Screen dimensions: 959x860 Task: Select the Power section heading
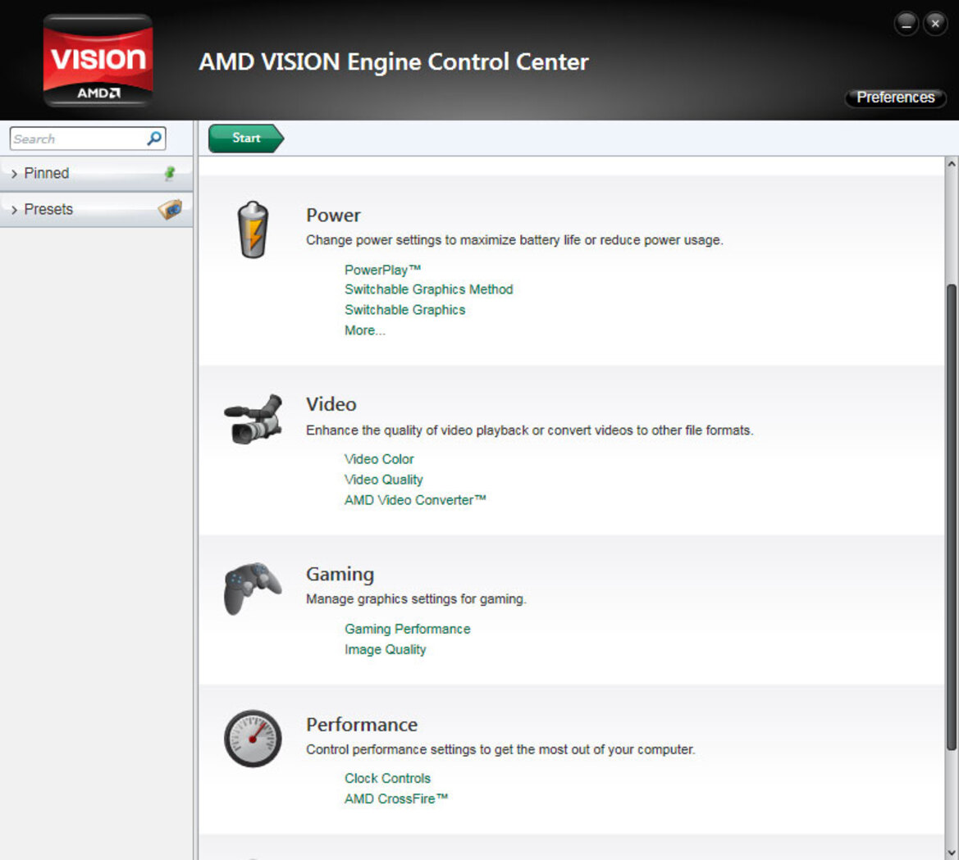tap(333, 215)
